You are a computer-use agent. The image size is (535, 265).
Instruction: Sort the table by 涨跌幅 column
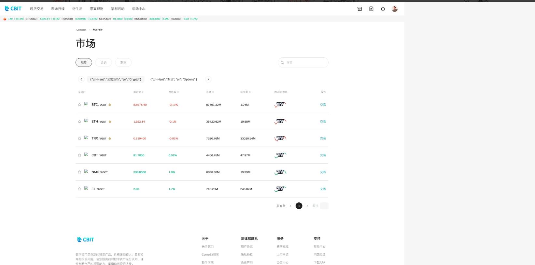click(x=174, y=92)
